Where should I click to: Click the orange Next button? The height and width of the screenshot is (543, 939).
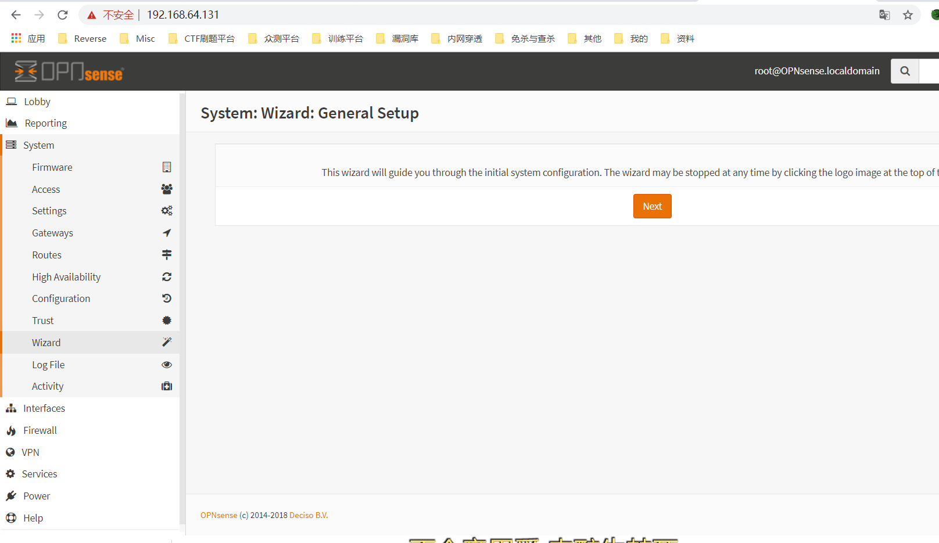[x=652, y=206]
